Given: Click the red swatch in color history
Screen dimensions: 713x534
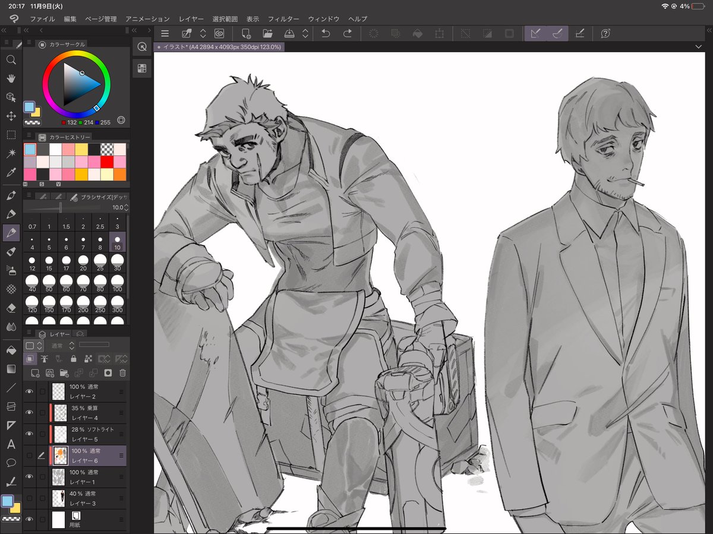Looking at the screenshot, I should point(107,162).
